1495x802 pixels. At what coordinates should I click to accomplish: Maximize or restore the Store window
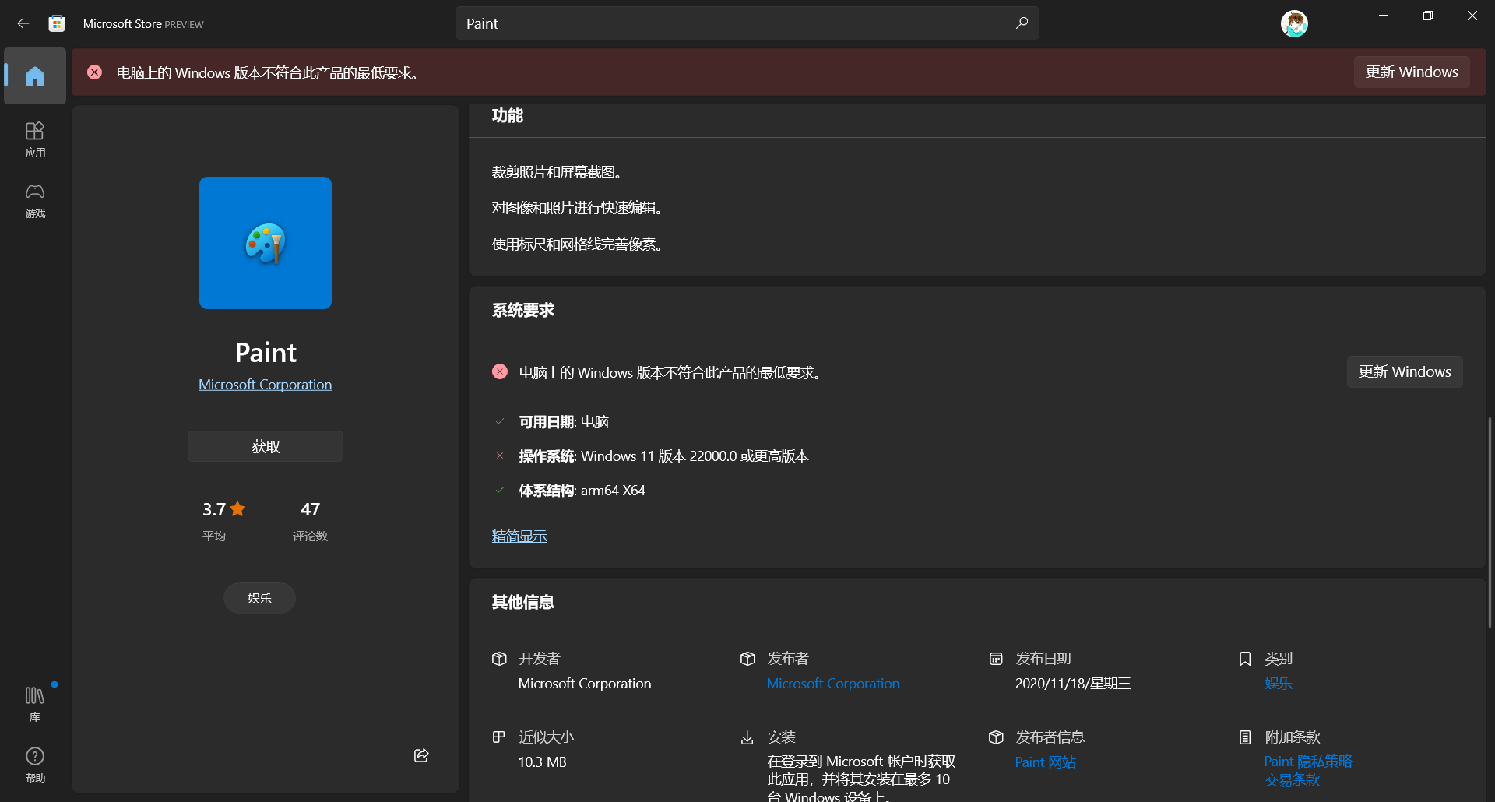coord(1428,16)
